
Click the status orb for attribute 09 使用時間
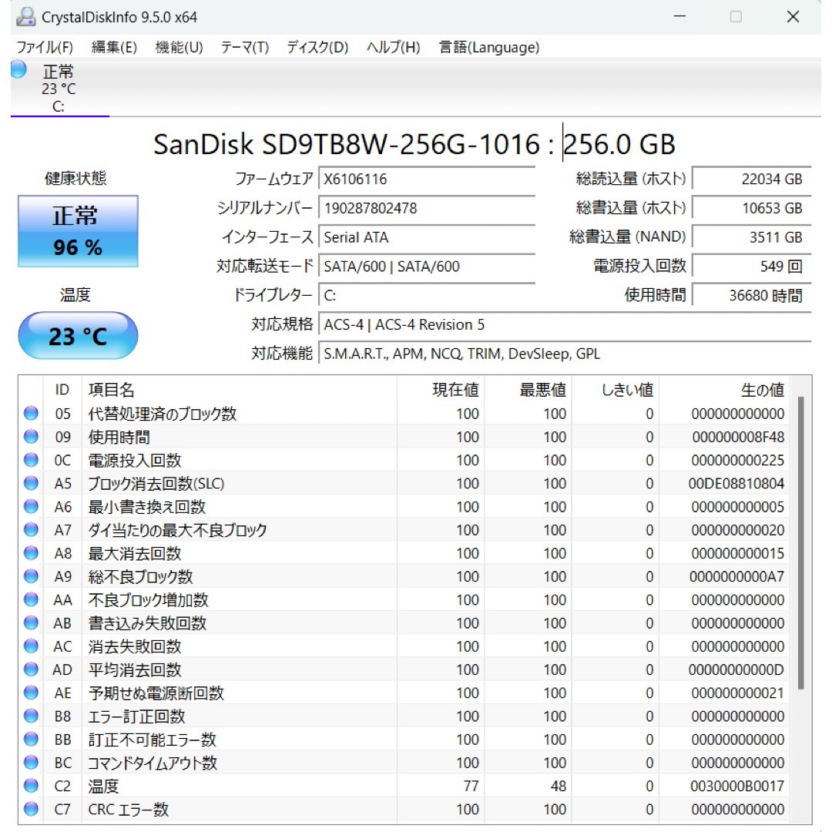[x=32, y=437]
